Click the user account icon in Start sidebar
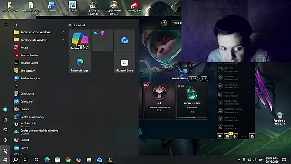This screenshot has height=164, width=291. pyautogui.click(x=5, y=109)
